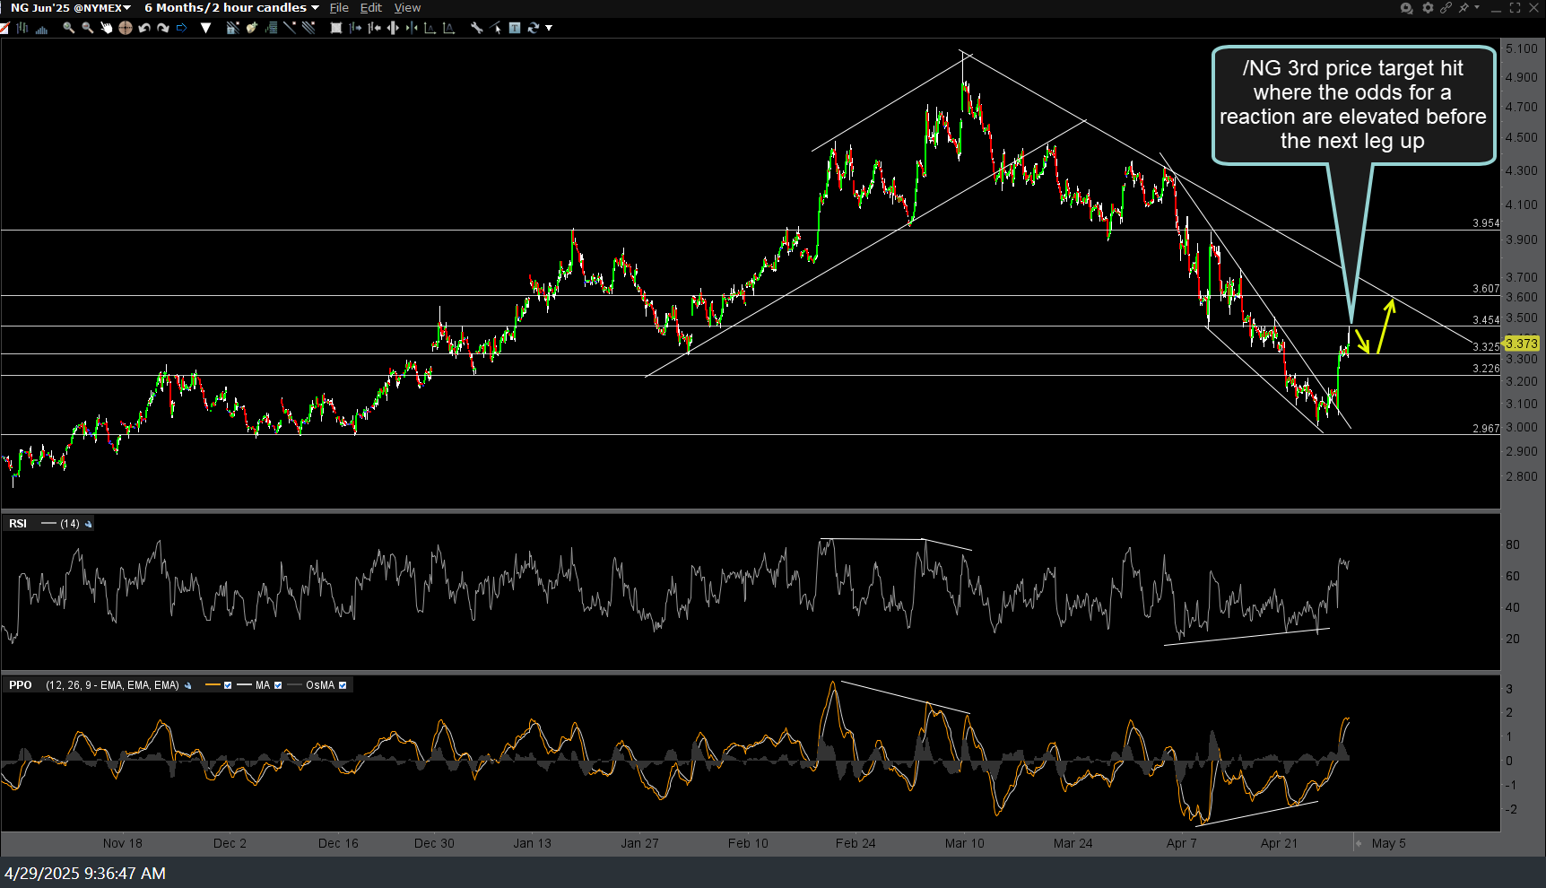Expand the dropdown arrow after the refresh icon
The image size is (1546, 888).
point(549,28)
